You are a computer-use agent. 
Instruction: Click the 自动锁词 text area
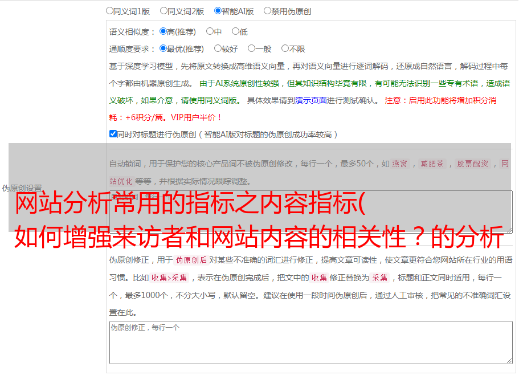coord(311,212)
